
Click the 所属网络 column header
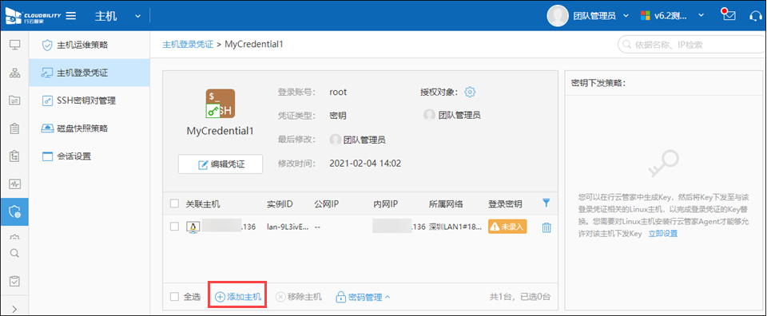446,203
